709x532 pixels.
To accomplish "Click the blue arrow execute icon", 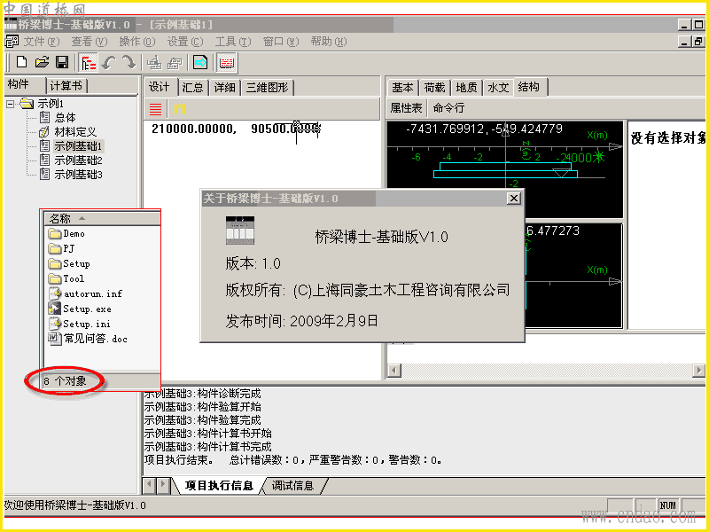I will [200, 62].
